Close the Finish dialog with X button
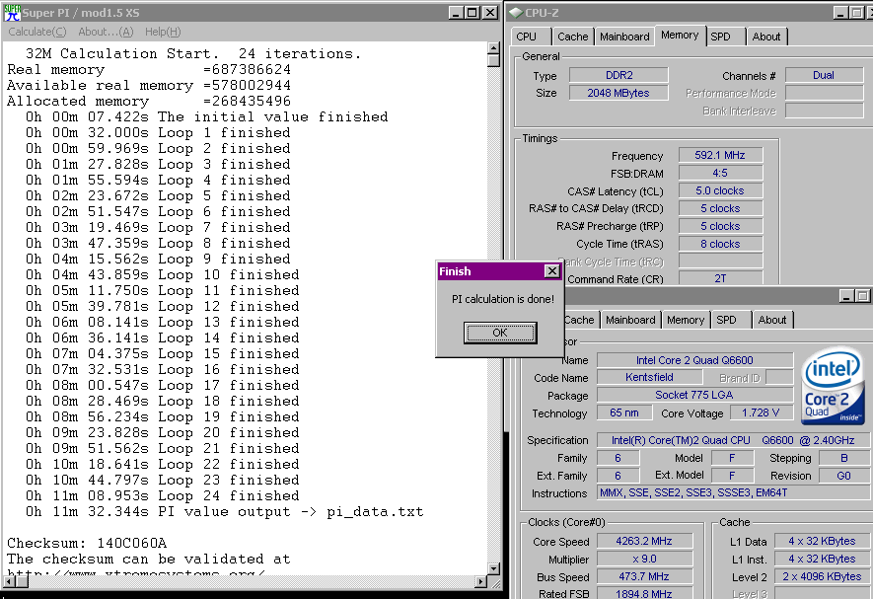 [x=551, y=271]
